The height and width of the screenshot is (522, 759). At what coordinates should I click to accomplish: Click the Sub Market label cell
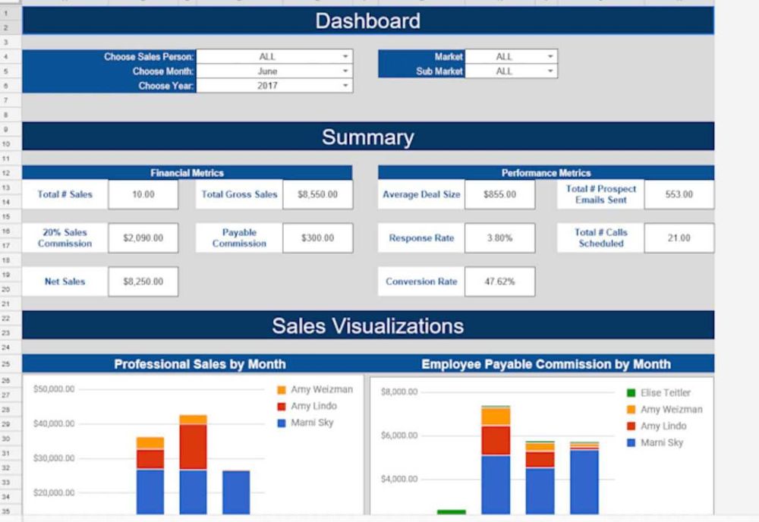[x=421, y=71]
